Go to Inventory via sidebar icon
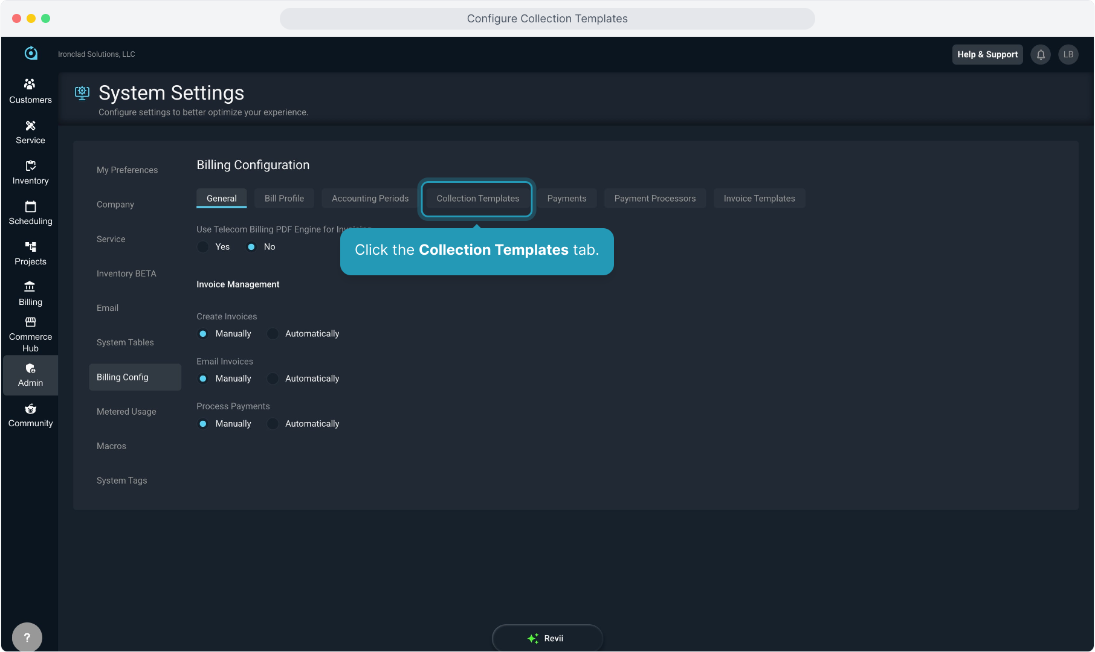1095x652 pixels. (x=30, y=166)
